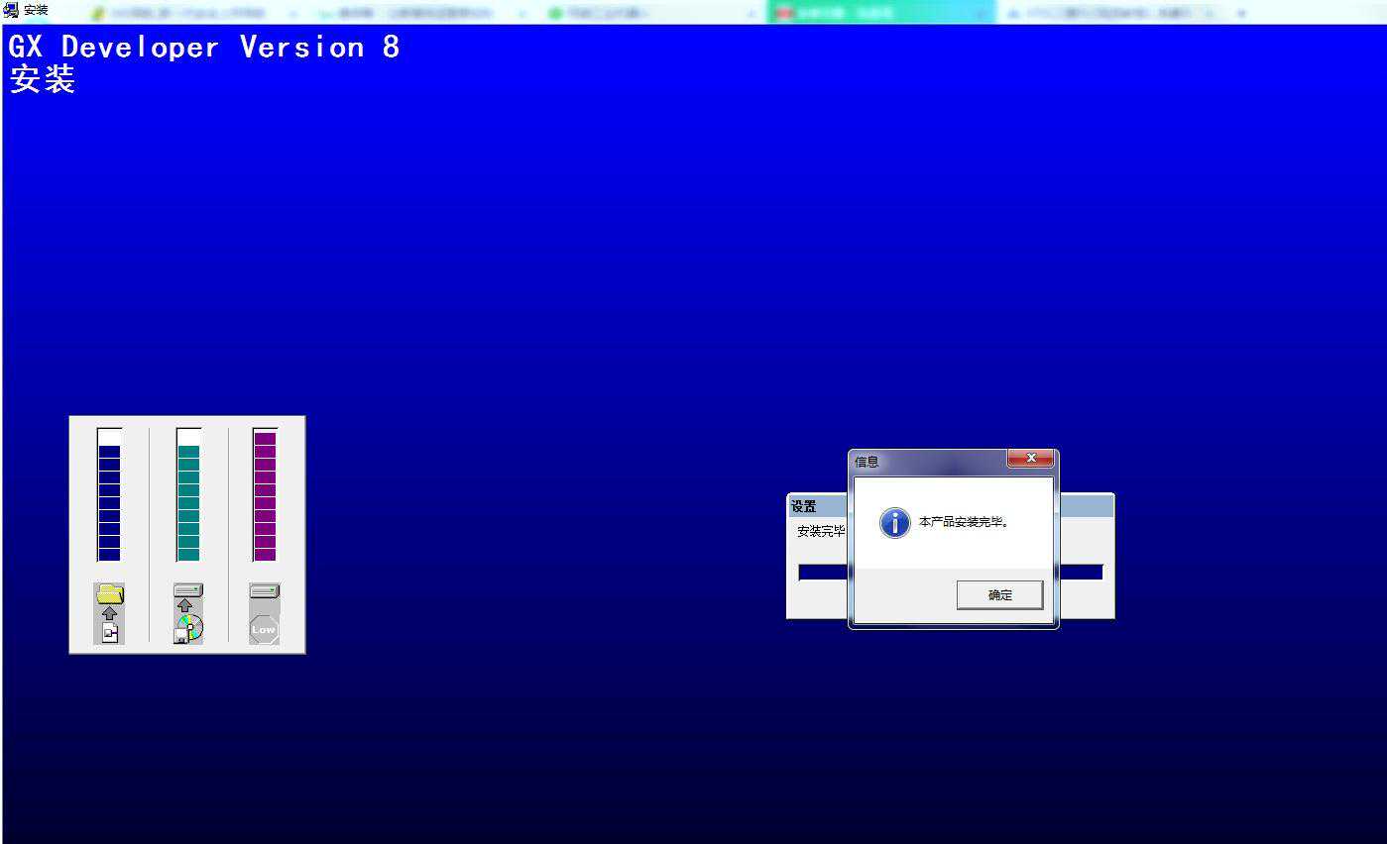Viewport: 1387px width, 844px height.
Task: Click the up arrow under the yellow folder
Action: (x=110, y=613)
